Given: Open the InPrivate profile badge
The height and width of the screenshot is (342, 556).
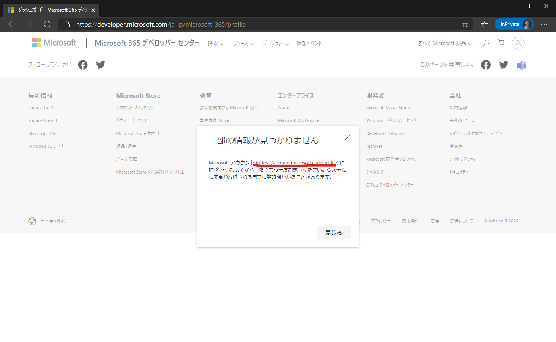Looking at the screenshot, I should pos(515,24).
